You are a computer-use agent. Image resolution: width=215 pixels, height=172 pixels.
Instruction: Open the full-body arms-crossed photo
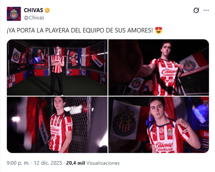point(57,67)
